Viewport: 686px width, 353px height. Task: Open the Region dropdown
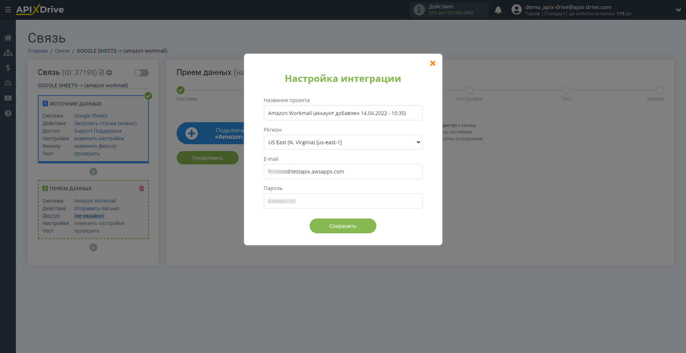[x=343, y=142]
